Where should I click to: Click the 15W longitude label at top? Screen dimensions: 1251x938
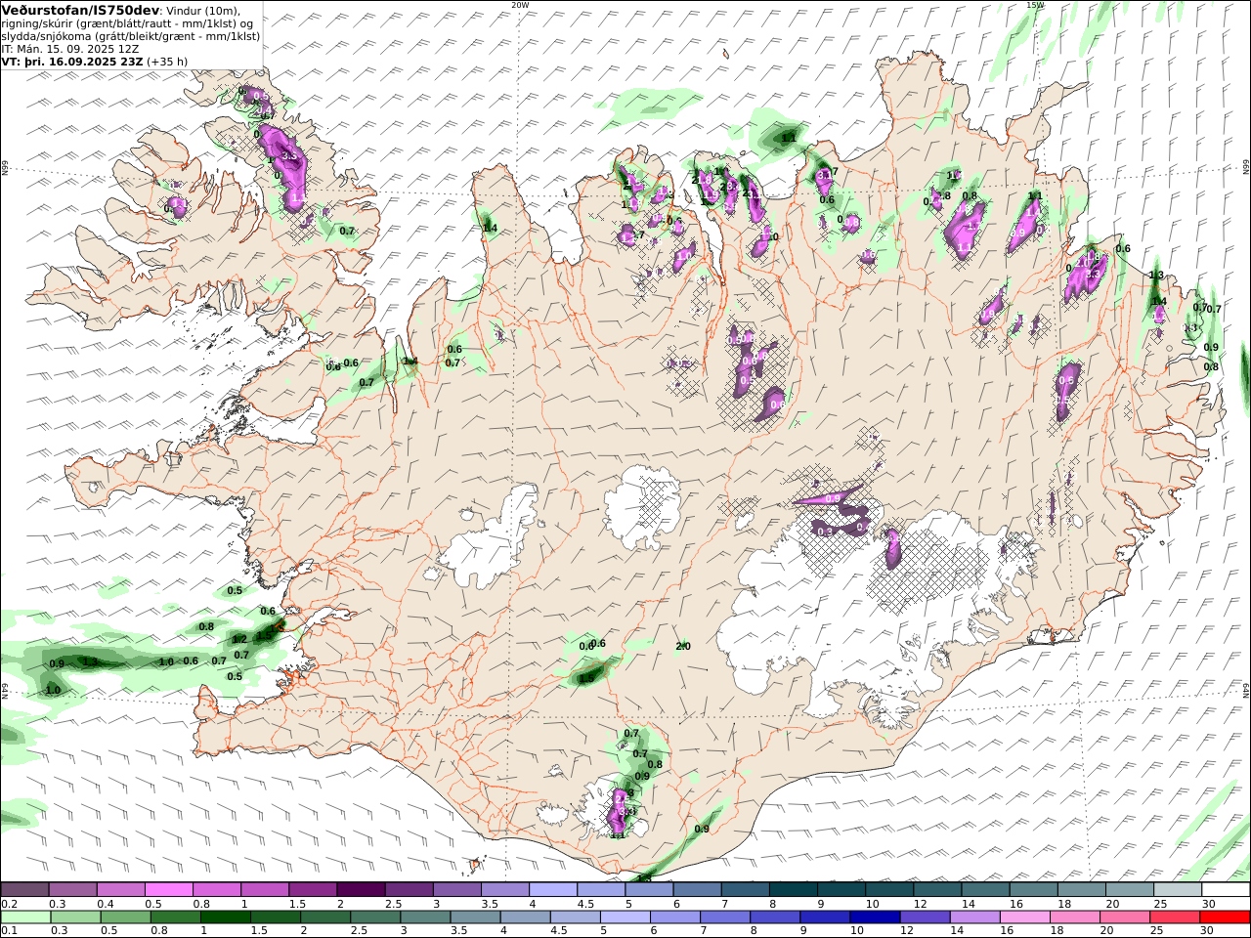tap(1035, 5)
